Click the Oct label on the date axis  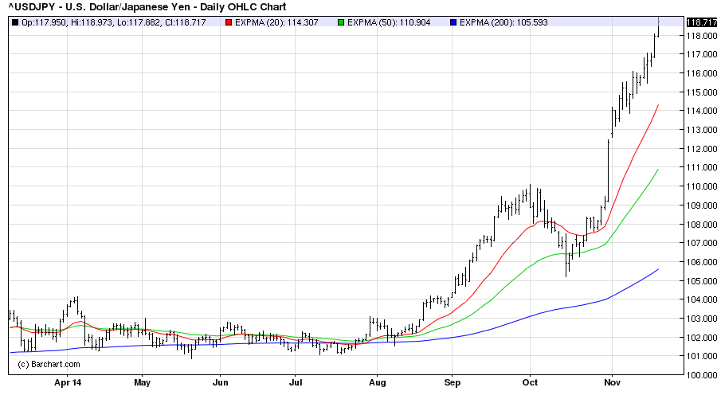pyautogui.click(x=530, y=383)
